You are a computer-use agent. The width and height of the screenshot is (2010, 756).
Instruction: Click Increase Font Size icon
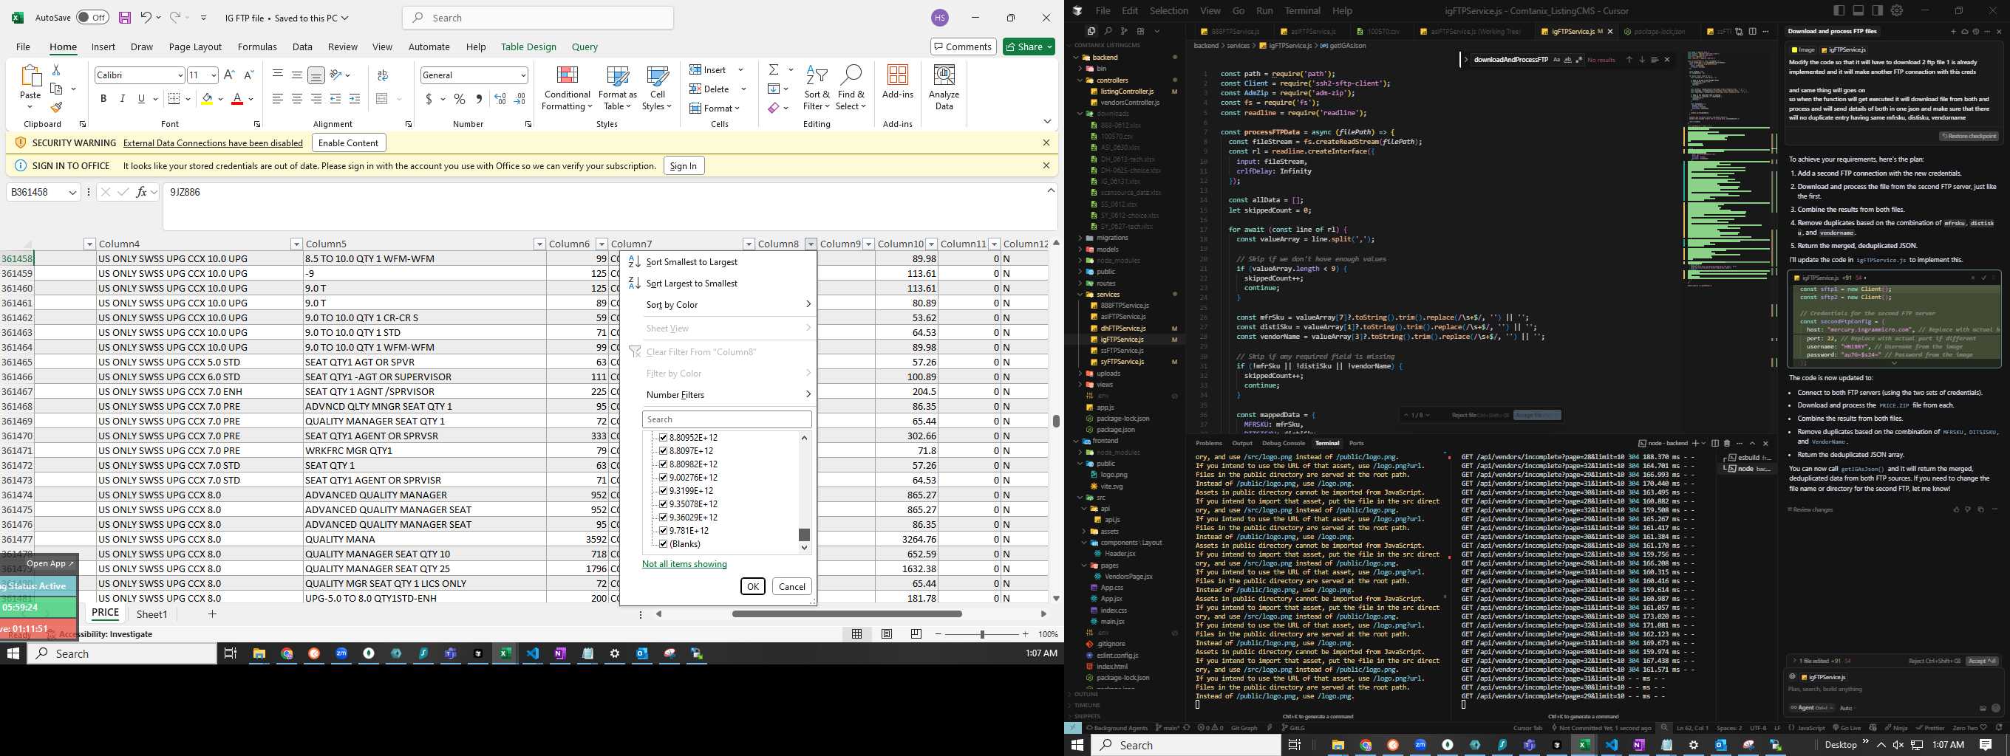point(229,75)
